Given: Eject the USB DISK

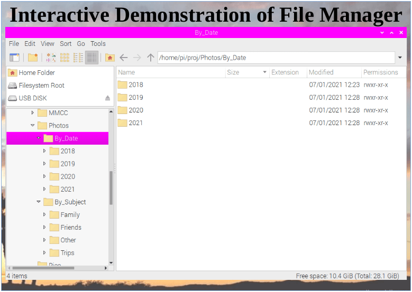Looking at the screenshot, I should 107,98.
